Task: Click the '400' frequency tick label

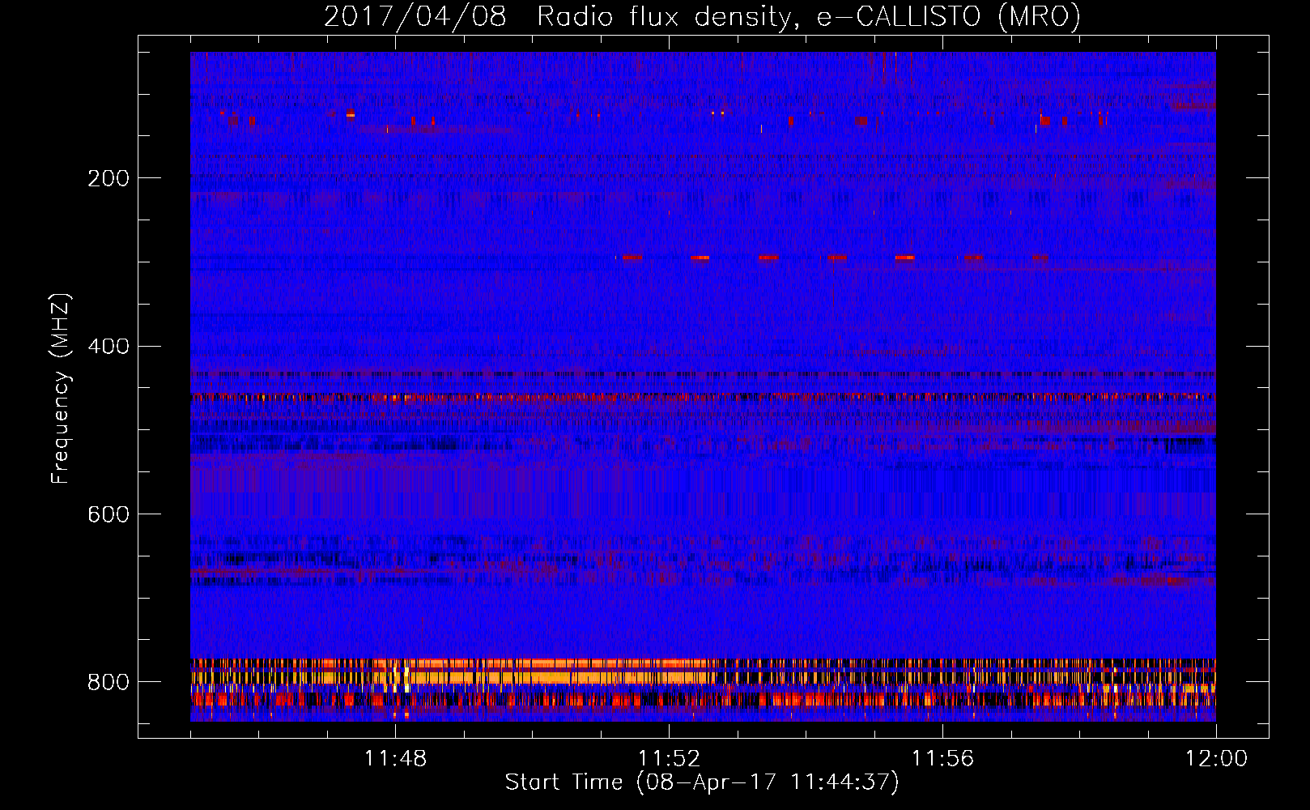Action: [108, 347]
